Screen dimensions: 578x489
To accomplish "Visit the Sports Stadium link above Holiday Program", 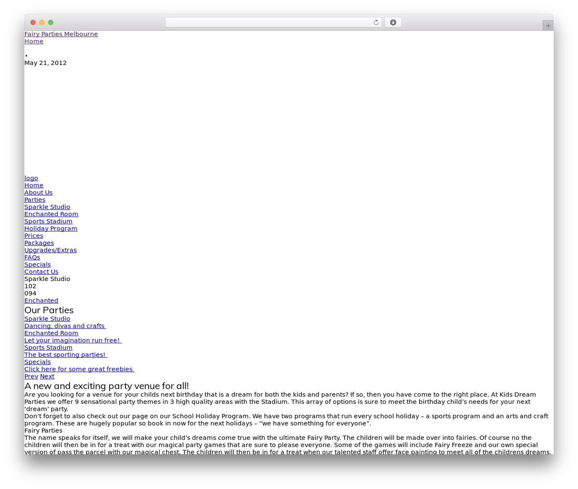I will coord(48,221).
